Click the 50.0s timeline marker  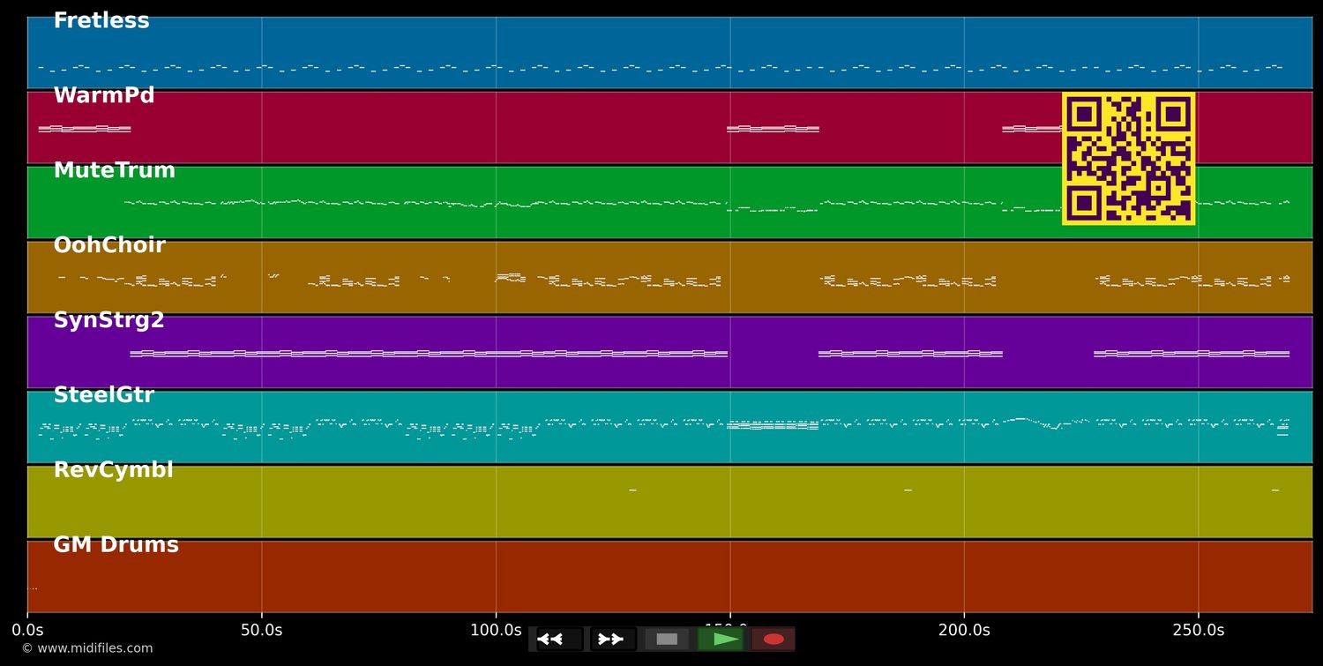(x=262, y=631)
